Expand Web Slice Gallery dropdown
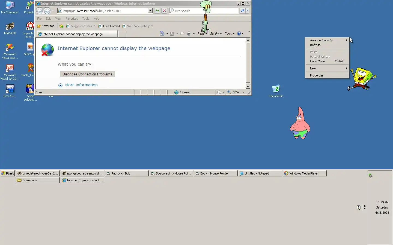393x245 pixels. click(152, 26)
